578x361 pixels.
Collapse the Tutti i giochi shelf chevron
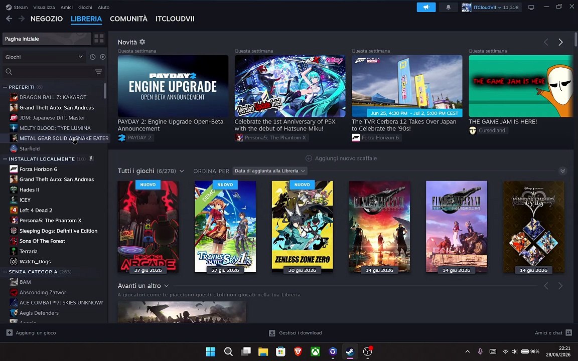pyautogui.click(x=562, y=170)
